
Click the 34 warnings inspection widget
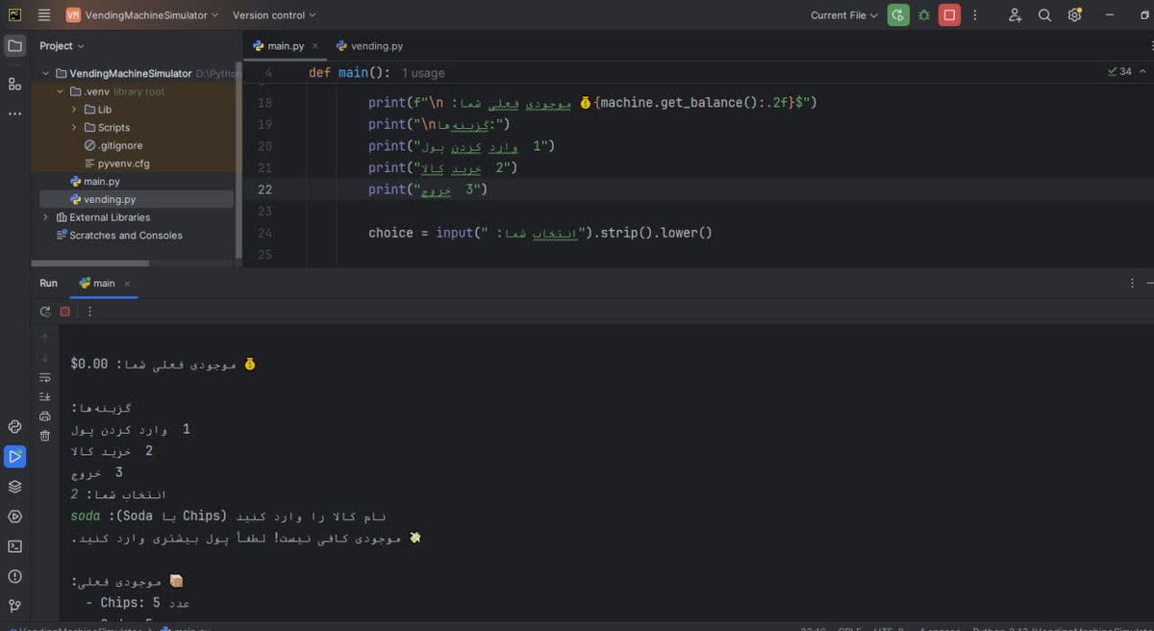click(x=1120, y=71)
